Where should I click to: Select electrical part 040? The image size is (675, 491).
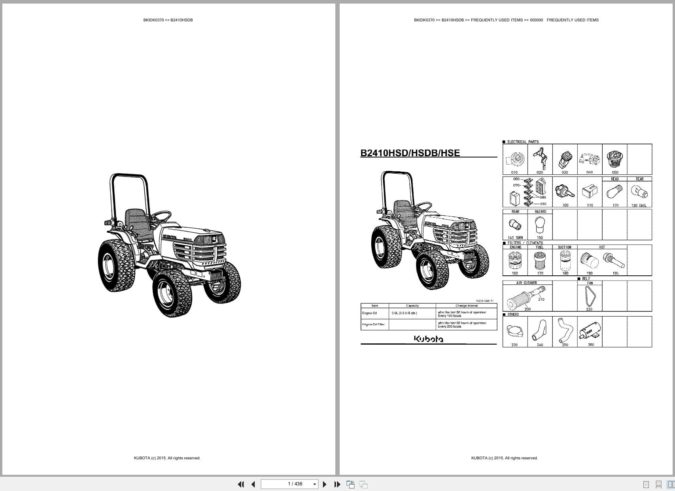(x=590, y=159)
